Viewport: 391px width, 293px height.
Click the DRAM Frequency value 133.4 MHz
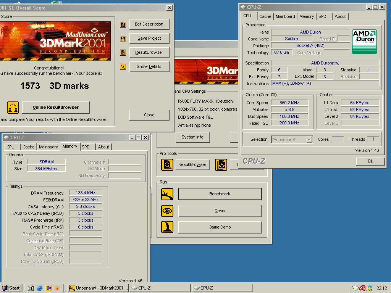point(86,193)
